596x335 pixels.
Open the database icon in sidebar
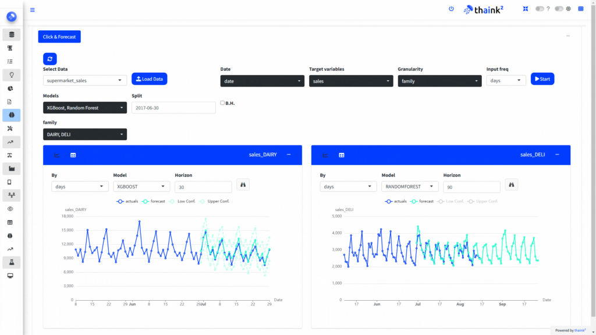11,34
